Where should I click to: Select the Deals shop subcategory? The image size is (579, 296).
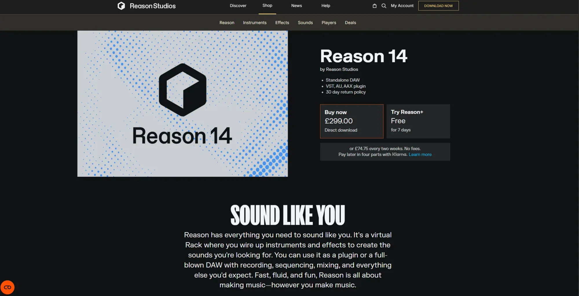350,23
